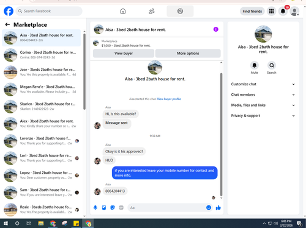Click the house profile picture in right panel
Screen dimensions: 306x228
click(263, 34)
